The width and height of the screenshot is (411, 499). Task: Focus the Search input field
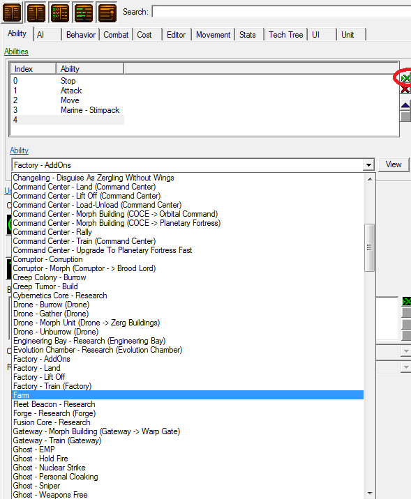tap(281, 12)
